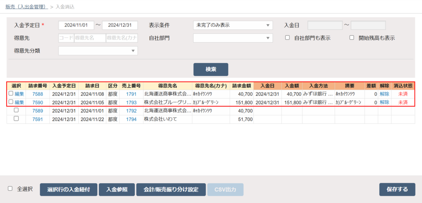Click the CSV出力 button
The image size is (422, 203).
coord(225,189)
